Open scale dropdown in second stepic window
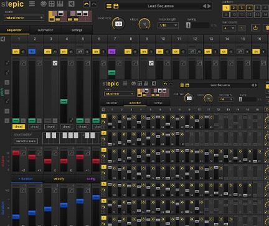269x226 pixels. coord(119,94)
